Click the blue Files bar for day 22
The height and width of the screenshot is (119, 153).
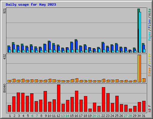click(103, 46)
